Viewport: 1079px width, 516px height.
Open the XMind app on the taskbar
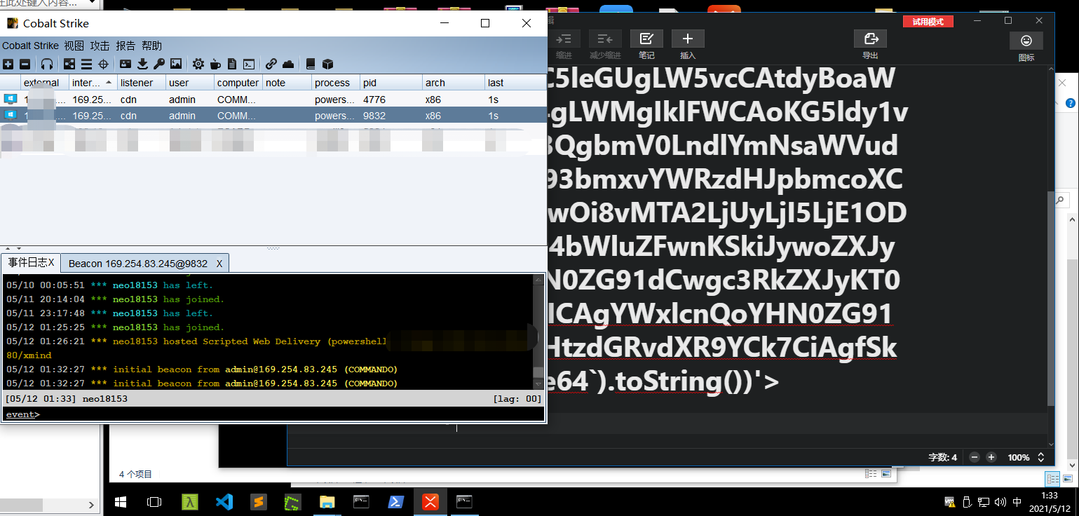coord(430,502)
